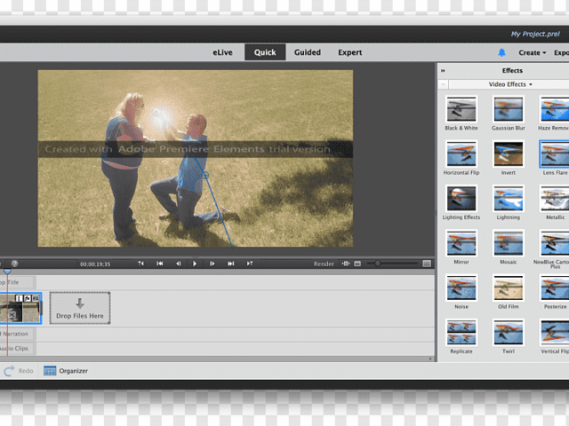Switch to the Guided tab
The image size is (569, 426).
click(308, 52)
